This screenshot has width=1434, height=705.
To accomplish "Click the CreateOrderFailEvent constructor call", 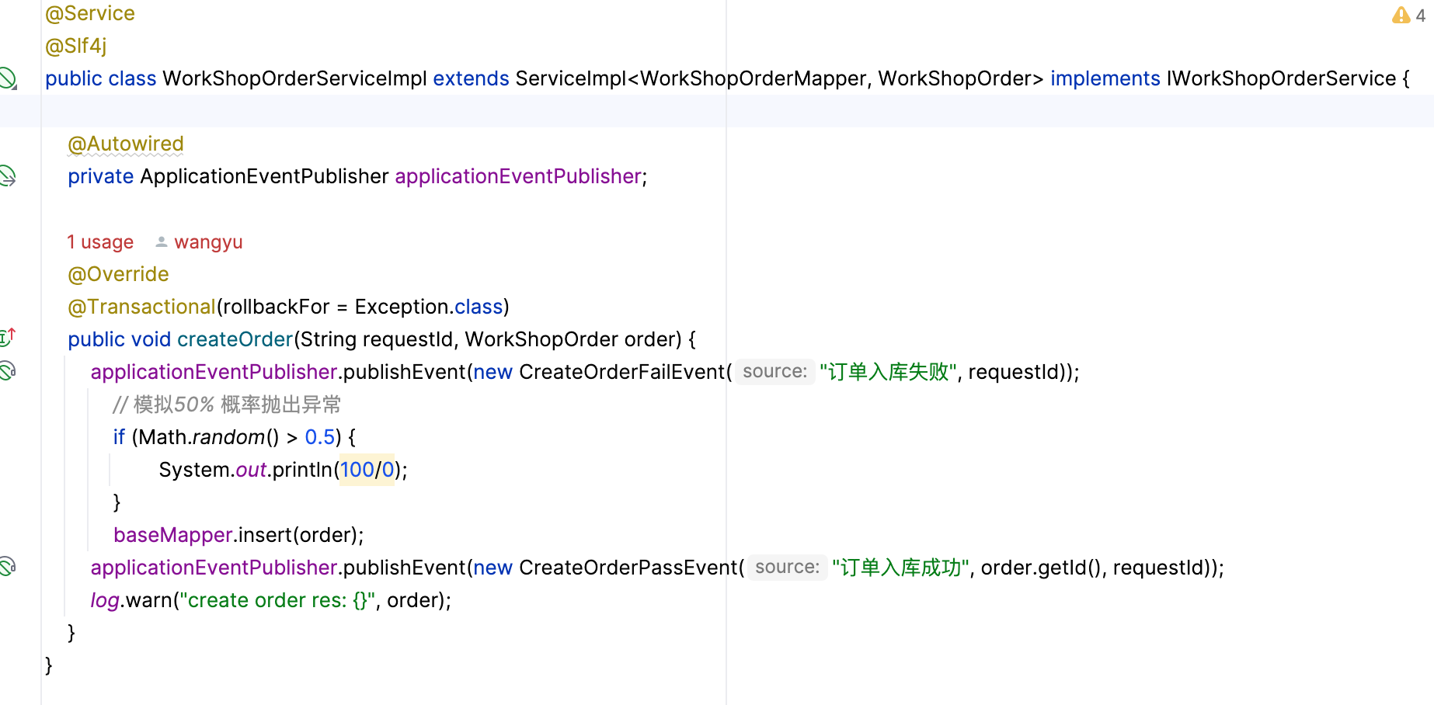I will click(x=621, y=372).
